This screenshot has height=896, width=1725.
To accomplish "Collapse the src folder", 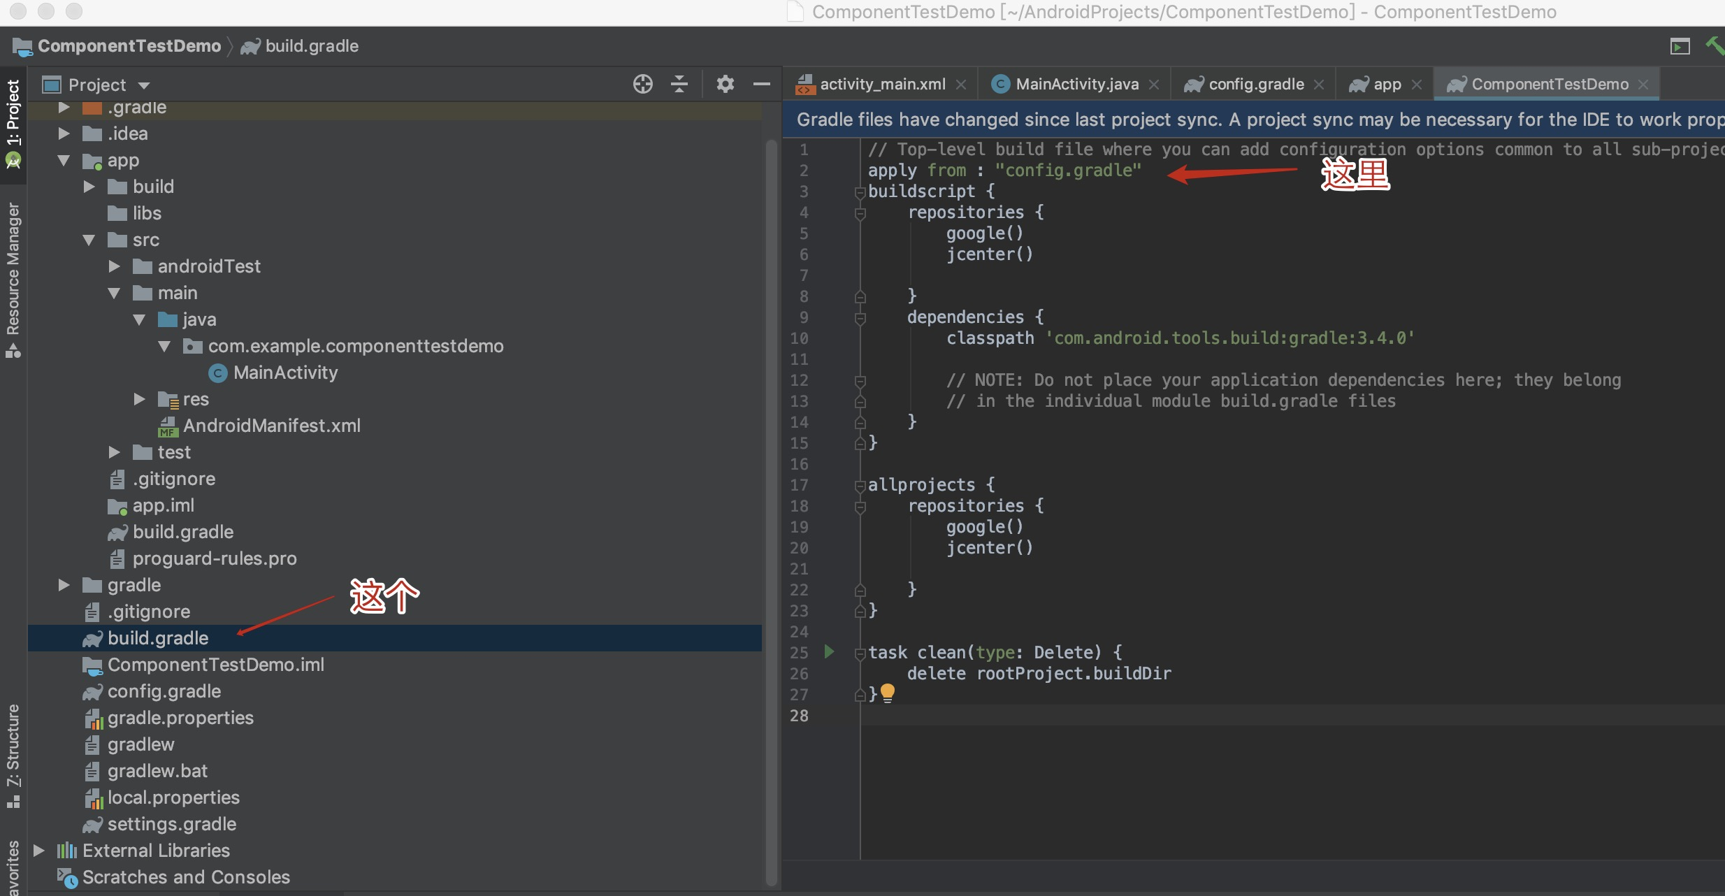I will (89, 240).
